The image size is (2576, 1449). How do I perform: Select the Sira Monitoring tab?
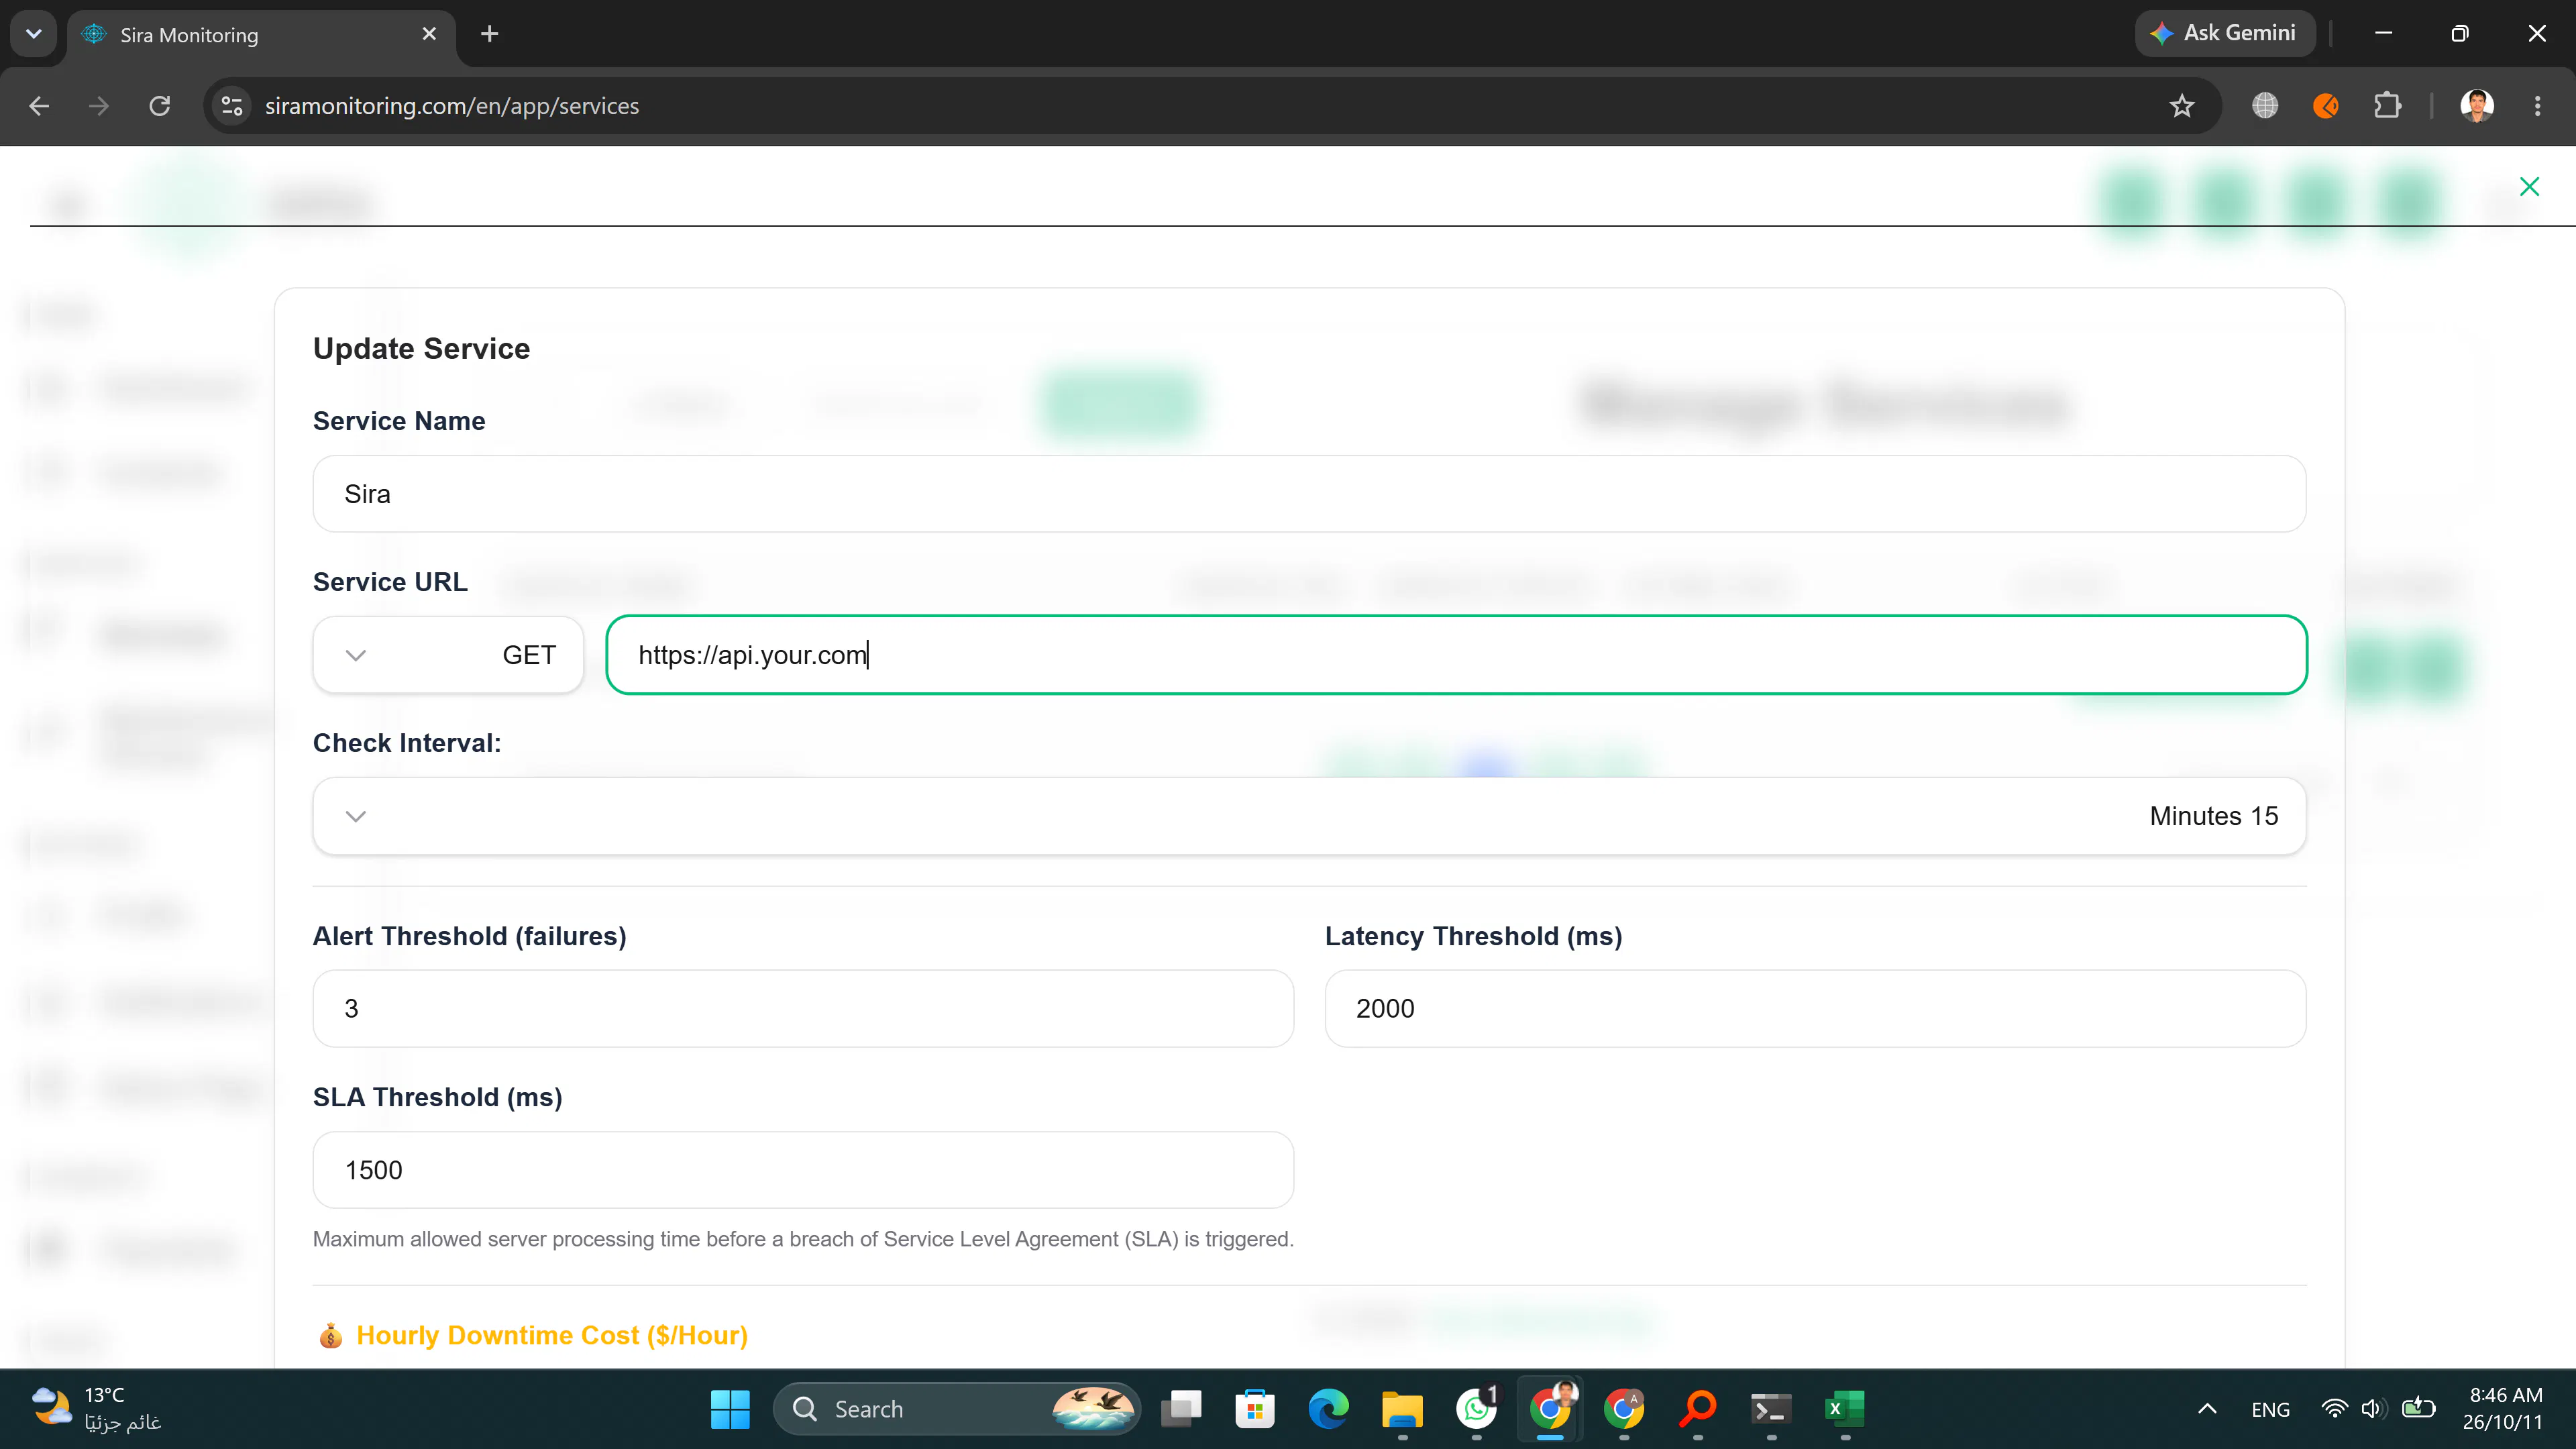click(x=262, y=35)
